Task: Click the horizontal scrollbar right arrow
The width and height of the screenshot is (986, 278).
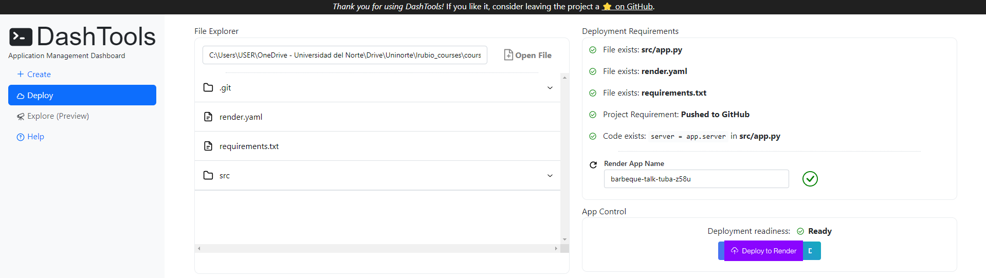Action: tap(556, 248)
